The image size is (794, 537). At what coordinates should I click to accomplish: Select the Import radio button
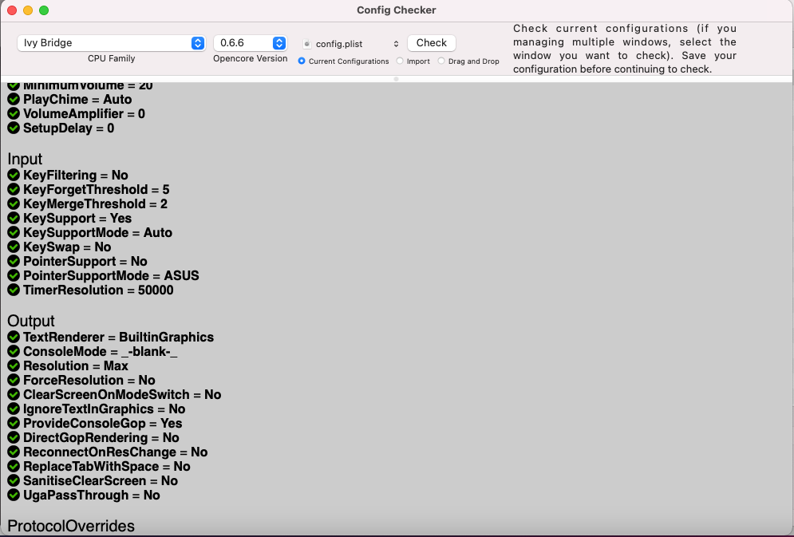coord(401,61)
